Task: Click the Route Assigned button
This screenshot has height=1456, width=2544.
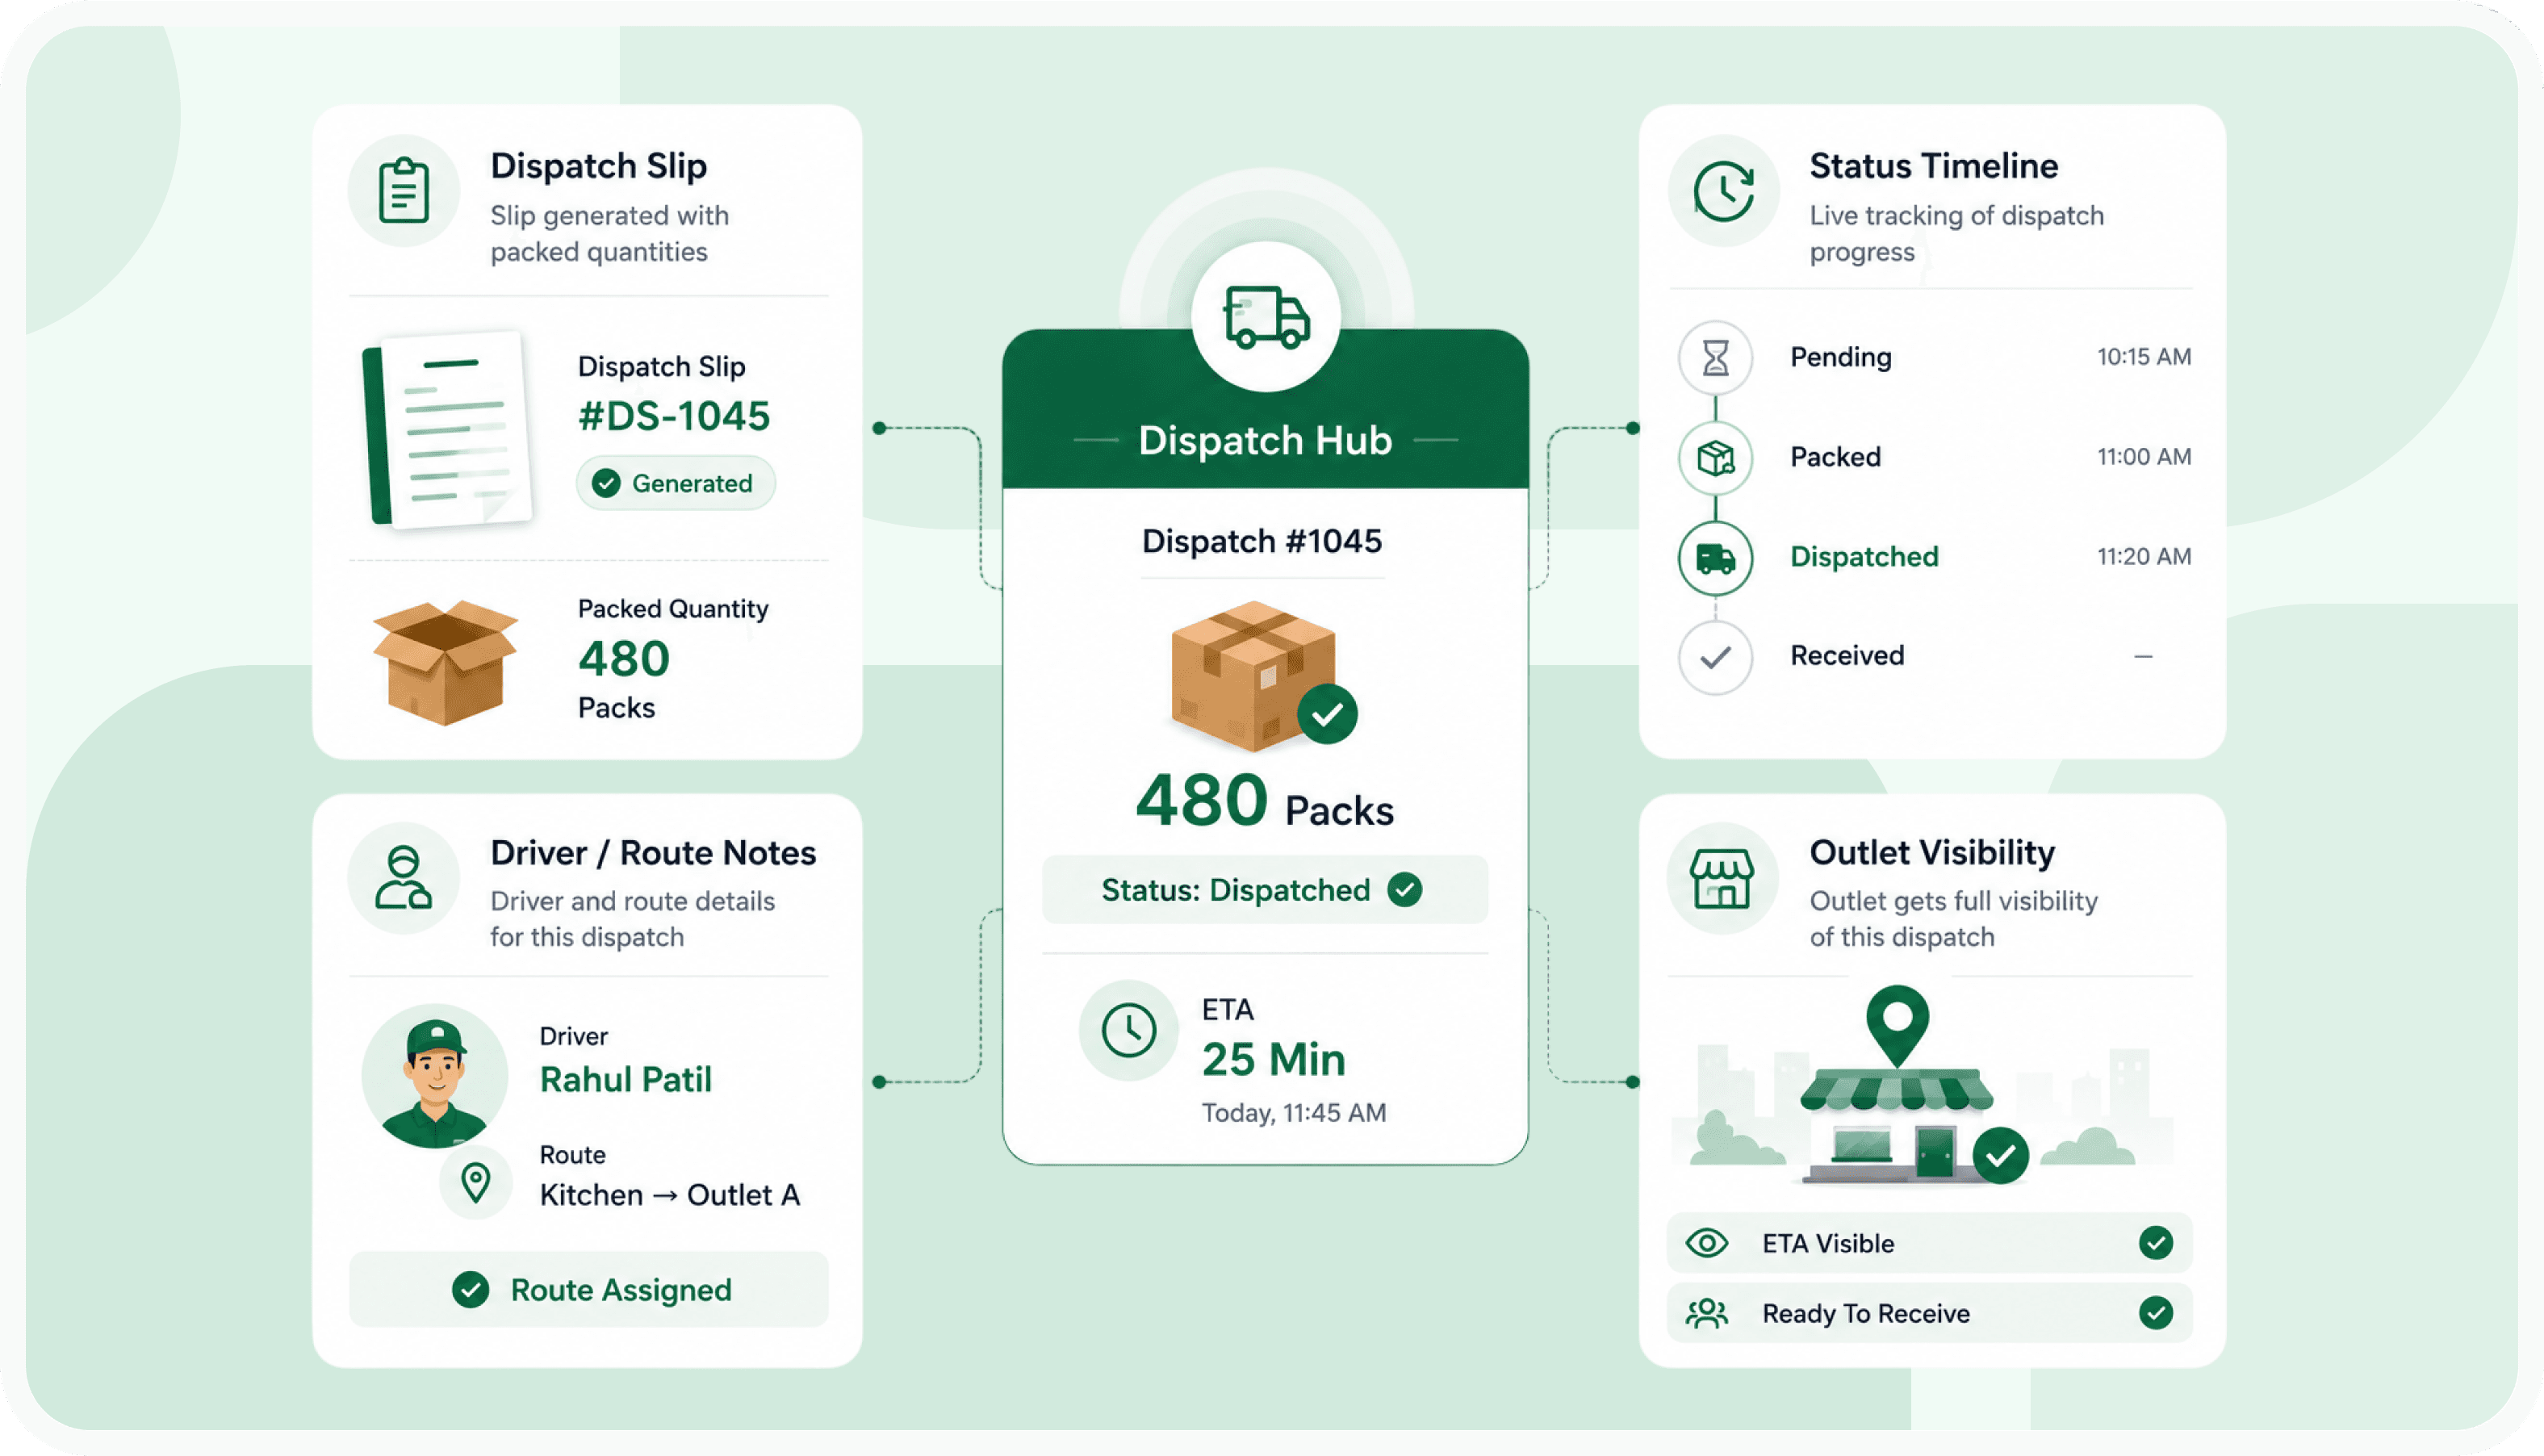Action: 589,1290
